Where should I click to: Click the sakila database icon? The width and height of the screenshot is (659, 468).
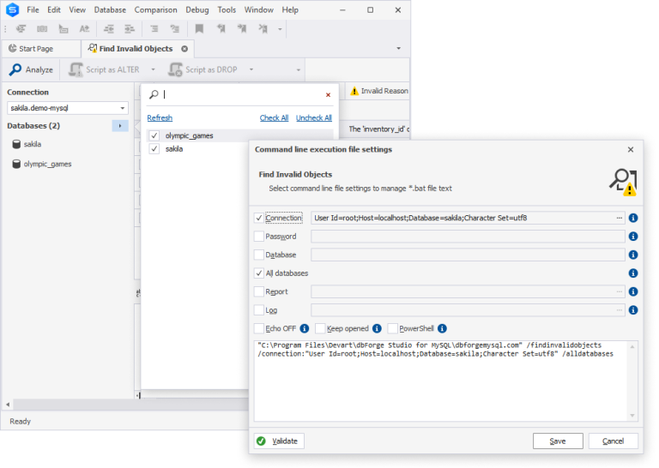15,144
